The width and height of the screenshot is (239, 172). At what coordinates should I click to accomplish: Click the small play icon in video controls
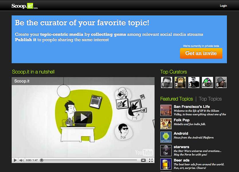coord(15,160)
